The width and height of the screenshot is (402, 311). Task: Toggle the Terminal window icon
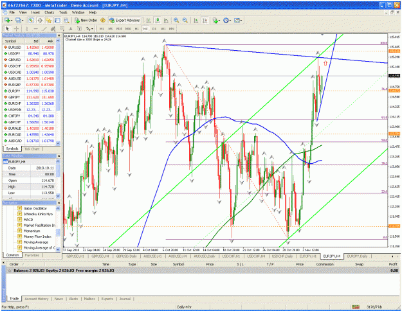pos(57,20)
